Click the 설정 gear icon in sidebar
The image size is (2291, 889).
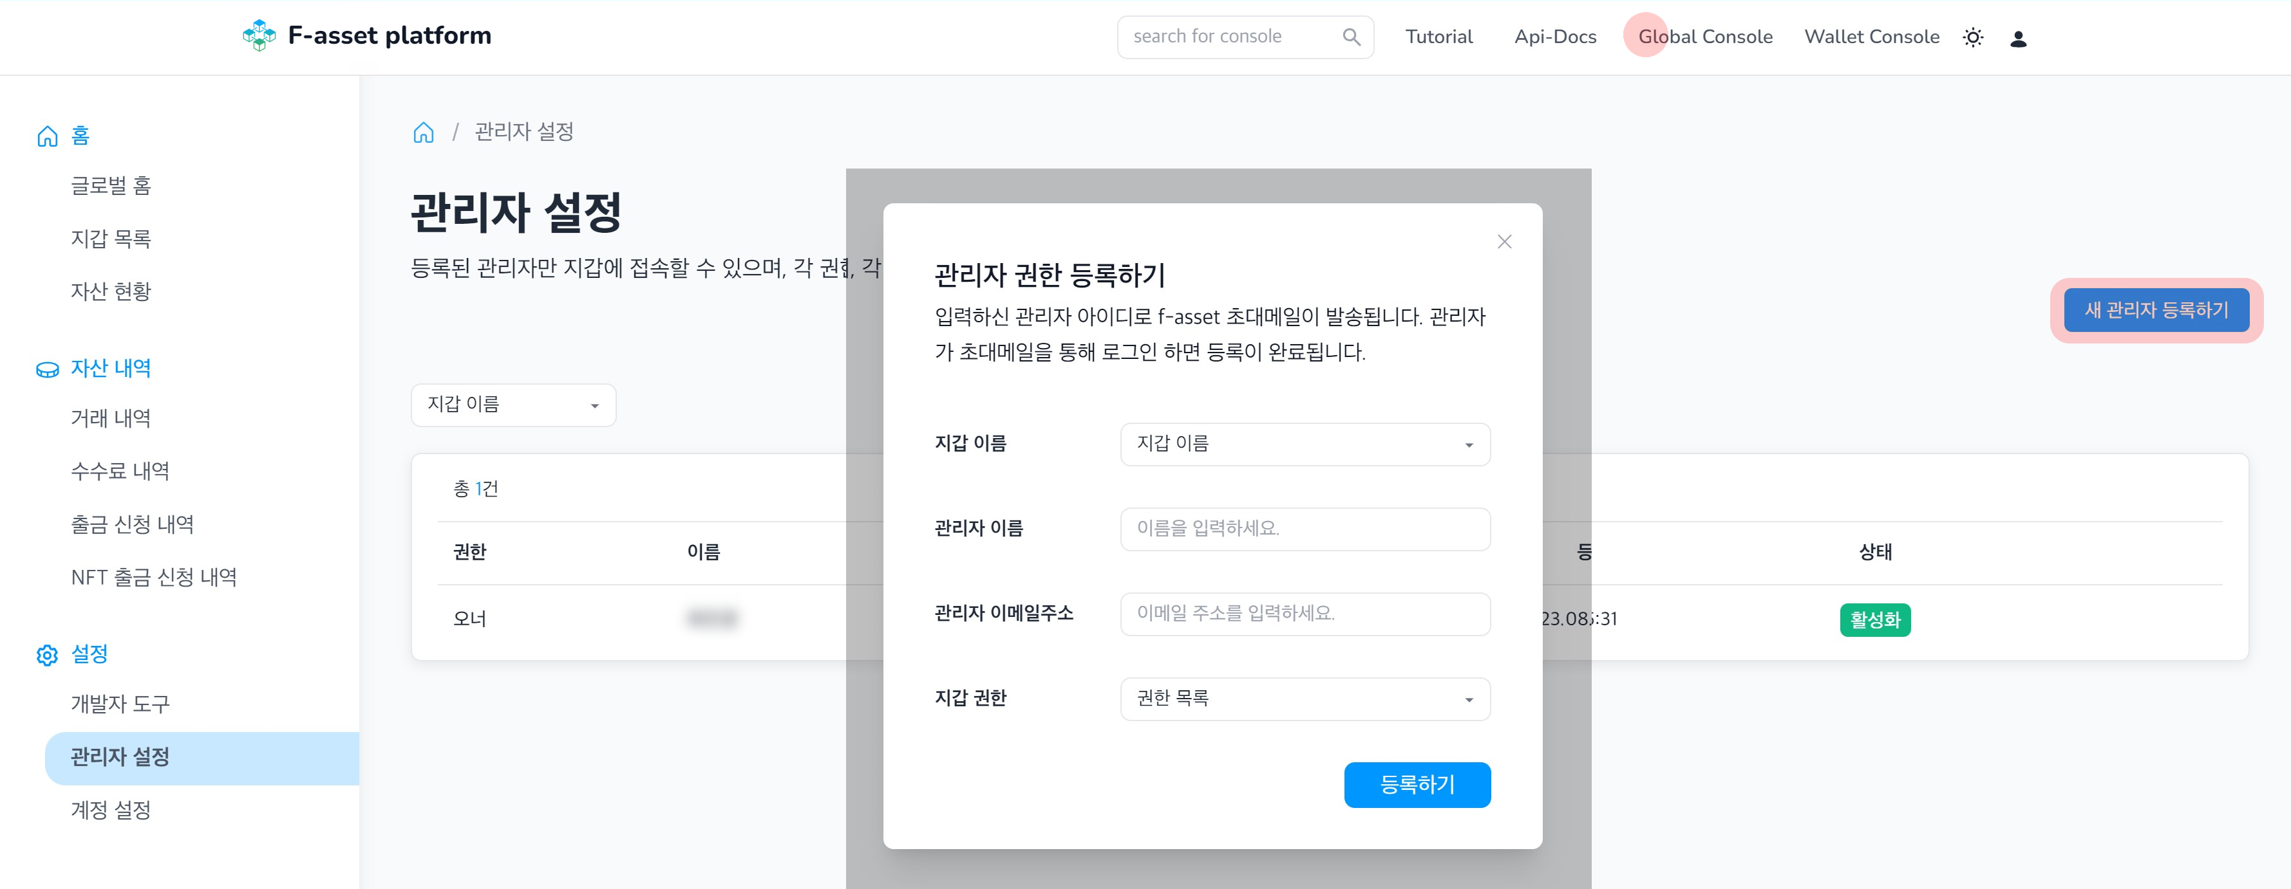pos(47,655)
